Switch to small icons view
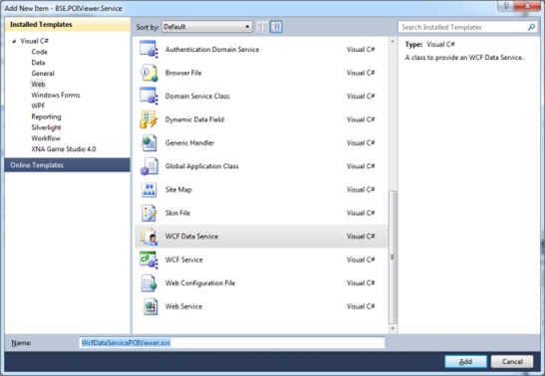The width and height of the screenshot is (545, 376). point(262,27)
